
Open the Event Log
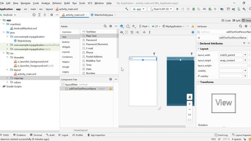[221, 135]
